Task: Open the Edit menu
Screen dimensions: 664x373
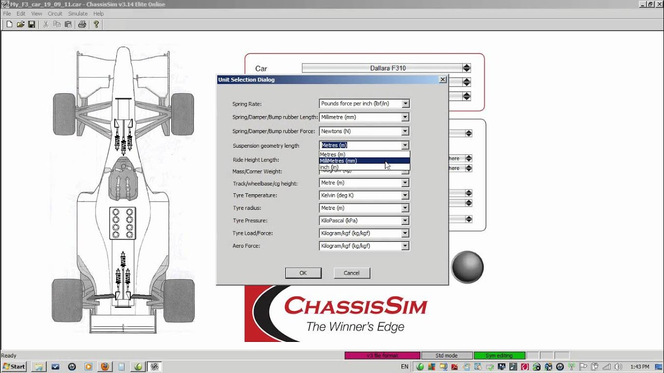Action: [21, 13]
